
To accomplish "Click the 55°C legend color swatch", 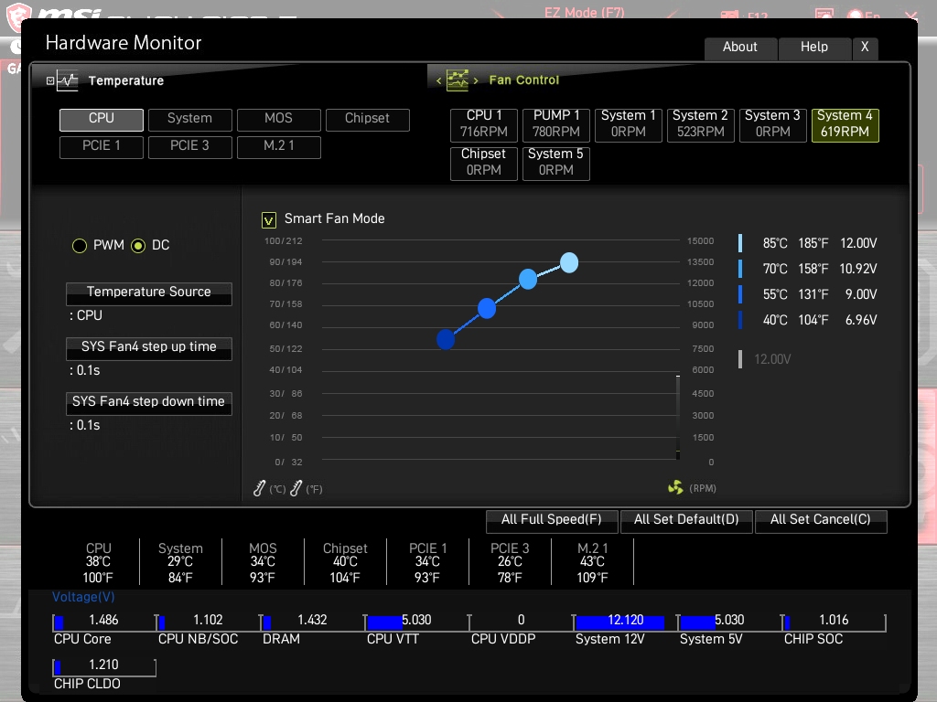I will [x=740, y=294].
